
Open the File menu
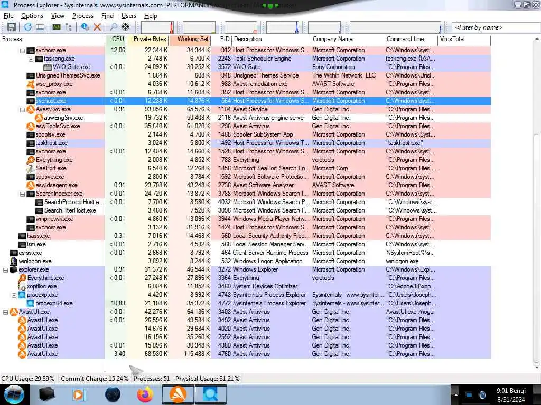(8, 16)
